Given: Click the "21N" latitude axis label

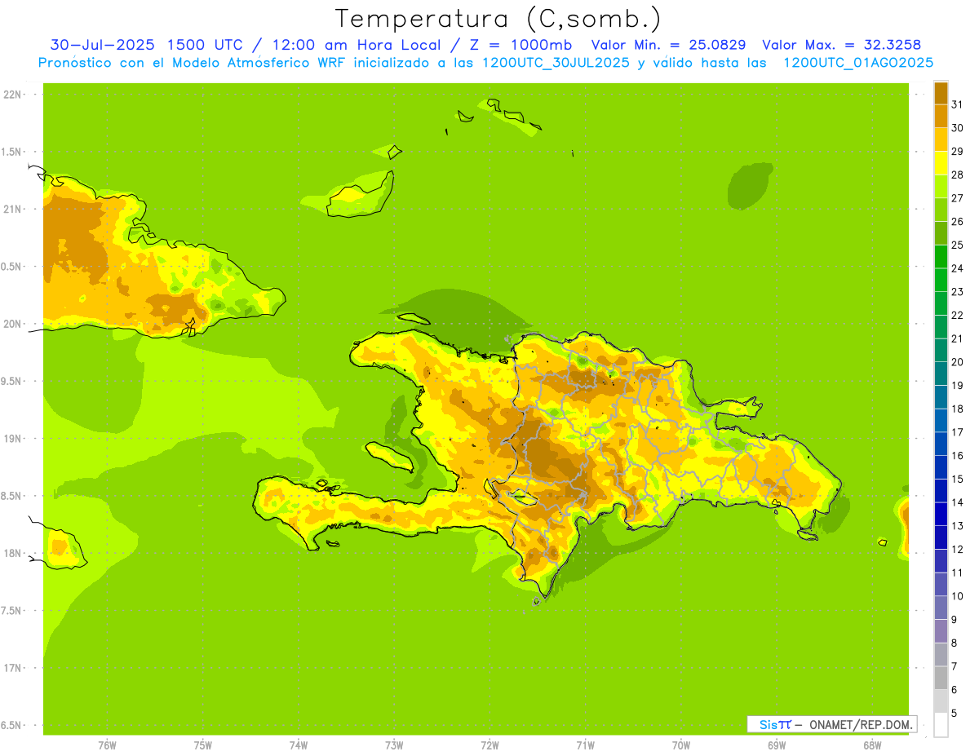Looking at the screenshot, I should click(12, 209).
